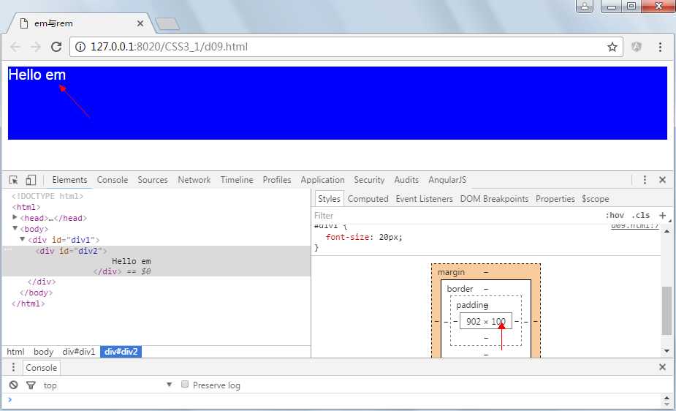Expand the head node in DOM tree
Screen dimensions: 676x411
(15, 217)
